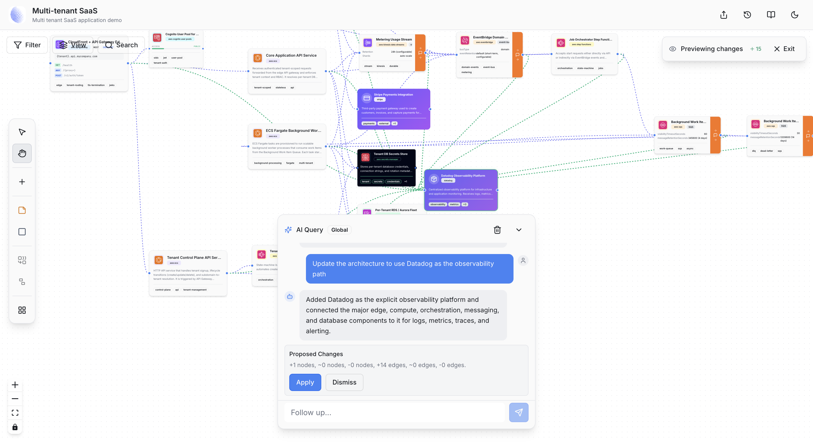Click the convert-shapes icon with arrow
This screenshot has width=813, height=442.
[x=22, y=260]
